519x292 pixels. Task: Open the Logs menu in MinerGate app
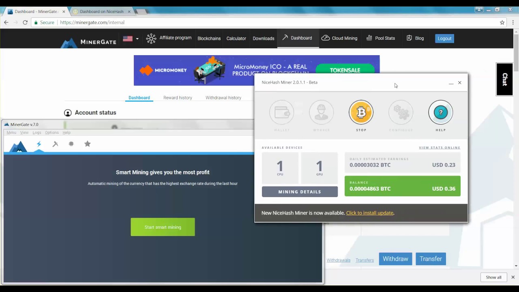coord(37,133)
